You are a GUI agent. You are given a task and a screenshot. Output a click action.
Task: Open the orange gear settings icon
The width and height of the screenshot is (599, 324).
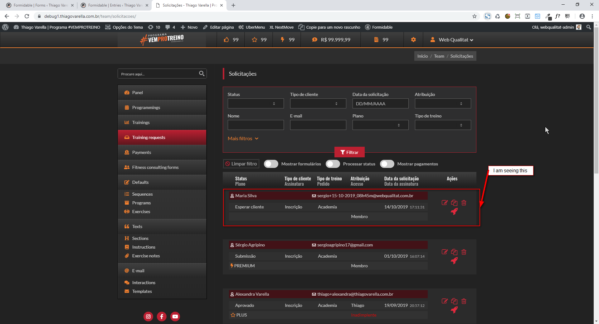[413, 40]
